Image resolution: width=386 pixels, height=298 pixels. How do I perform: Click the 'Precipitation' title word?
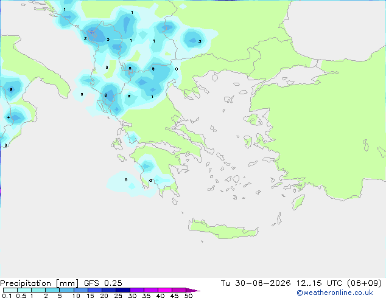click(x=26, y=283)
